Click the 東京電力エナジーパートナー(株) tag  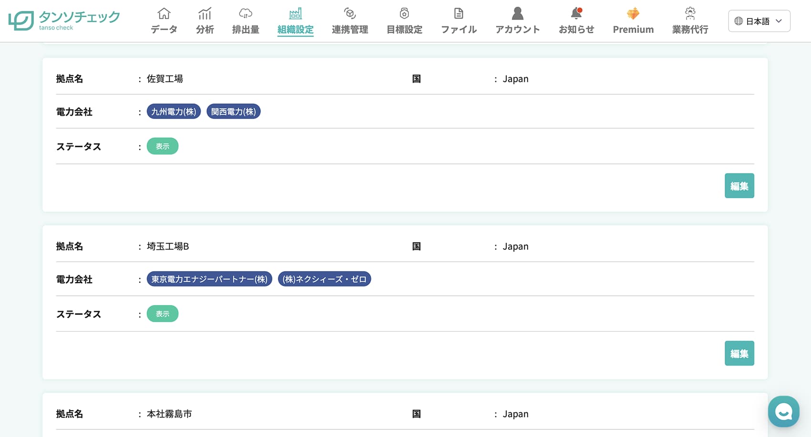click(x=209, y=279)
